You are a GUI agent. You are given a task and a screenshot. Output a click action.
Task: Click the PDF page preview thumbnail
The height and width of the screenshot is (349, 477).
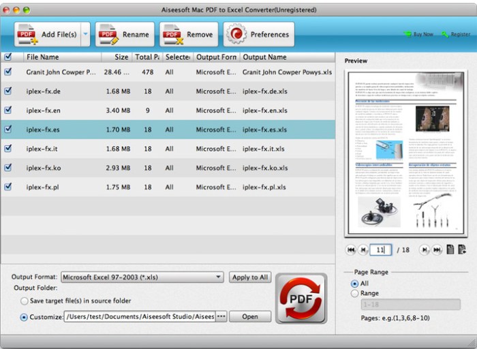tap(406, 153)
